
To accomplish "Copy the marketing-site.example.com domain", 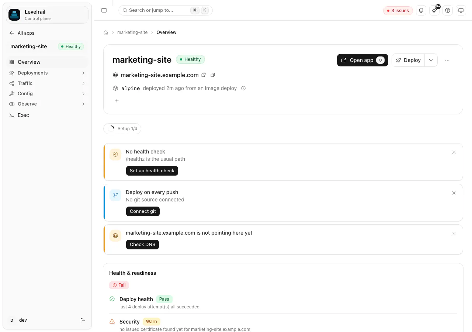I will click(x=213, y=75).
